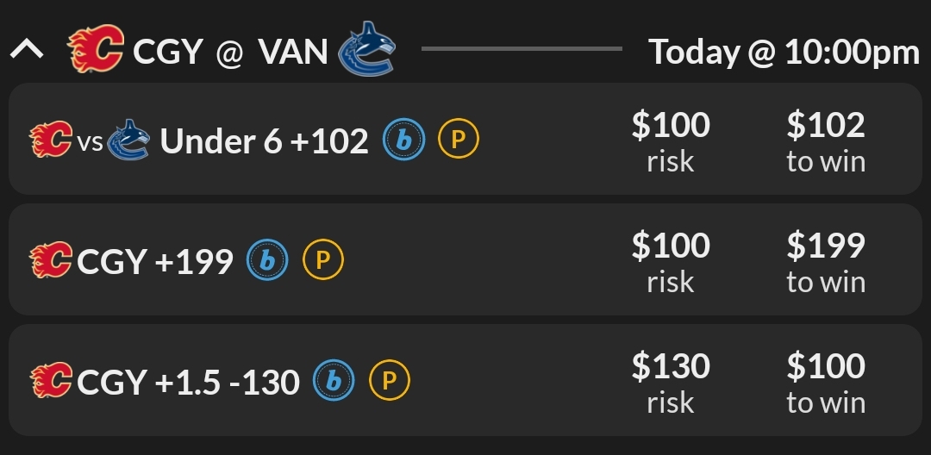This screenshot has width=931, height=455.
Task: Tap the blue b icon on CGY +199 row
Action: click(267, 260)
